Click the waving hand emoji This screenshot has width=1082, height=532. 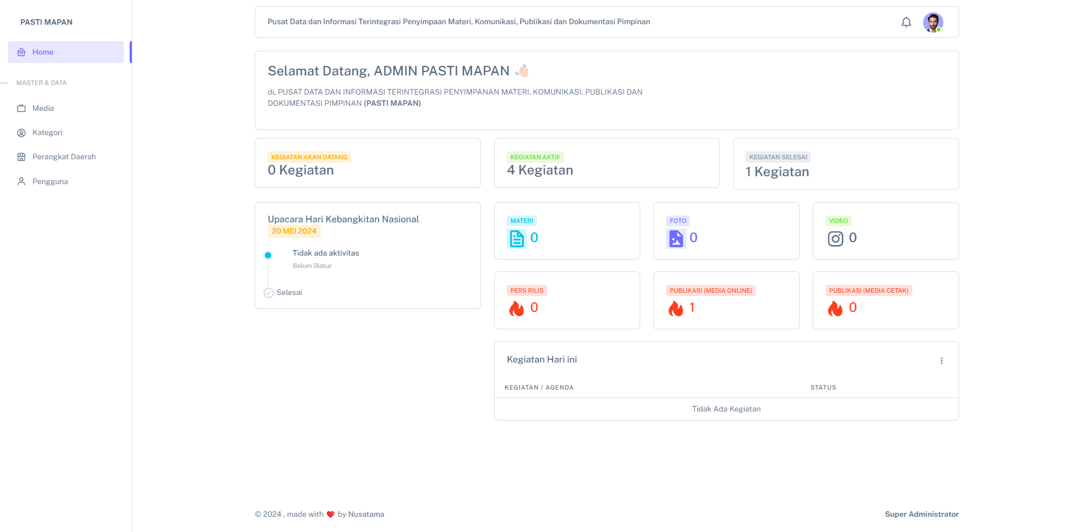click(522, 71)
